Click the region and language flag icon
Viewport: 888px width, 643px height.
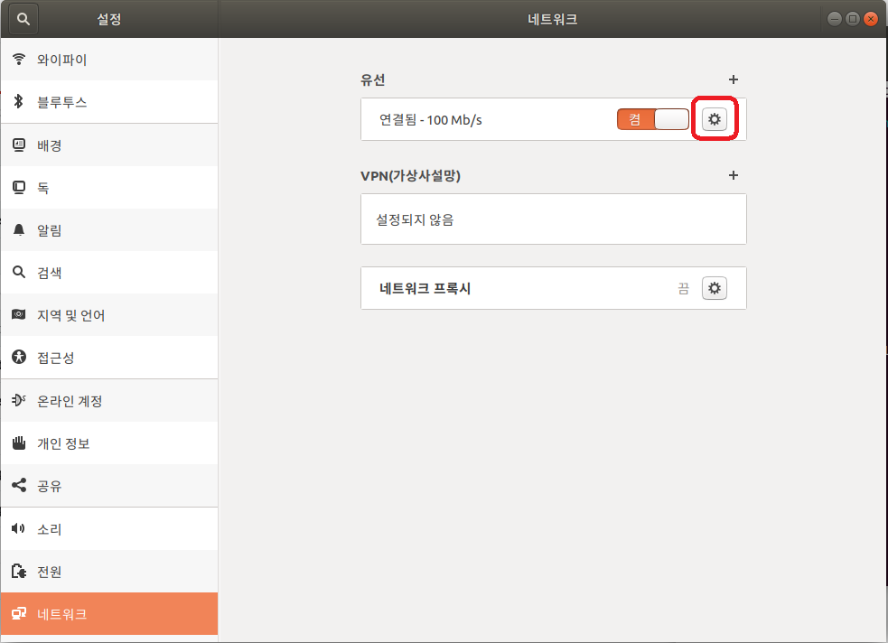click(x=19, y=314)
